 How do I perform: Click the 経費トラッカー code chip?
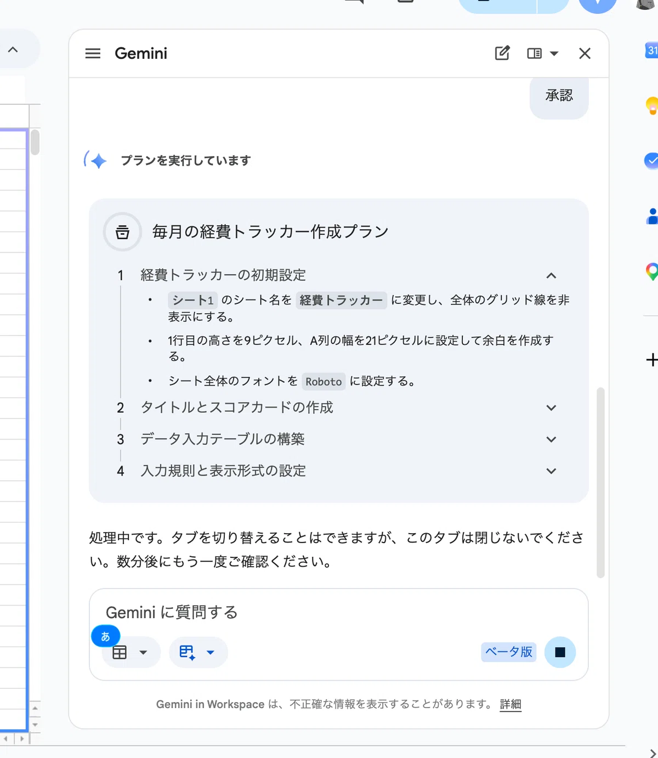[x=341, y=300]
